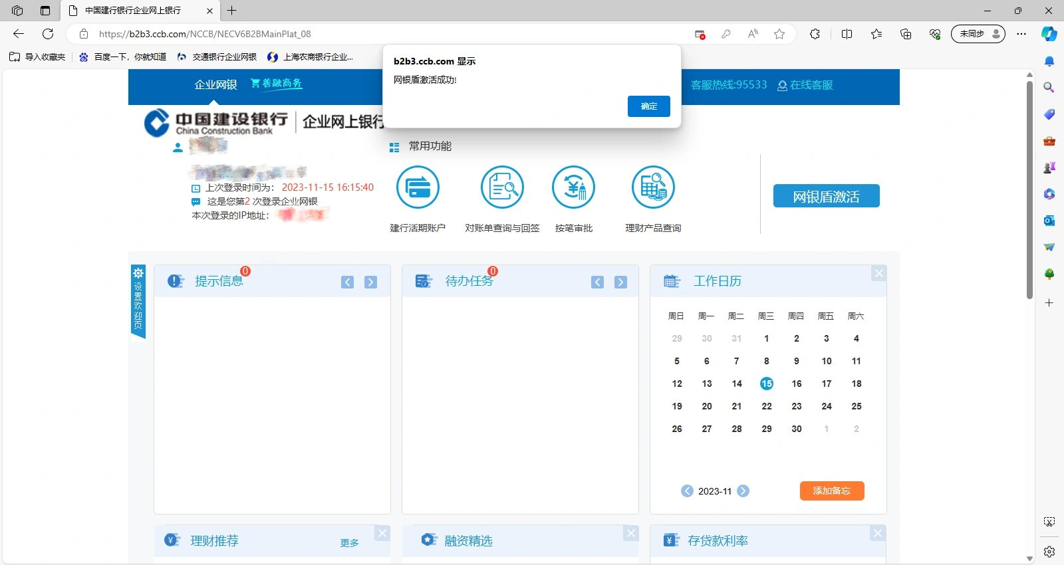
Task: Refresh the current page
Action: coord(48,34)
